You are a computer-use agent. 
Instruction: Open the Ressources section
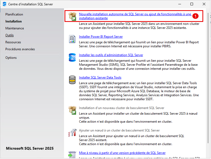[13, 42]
